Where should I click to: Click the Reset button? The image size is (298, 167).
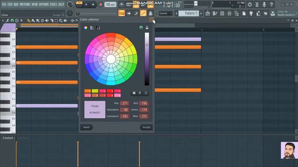coord(87,127)
